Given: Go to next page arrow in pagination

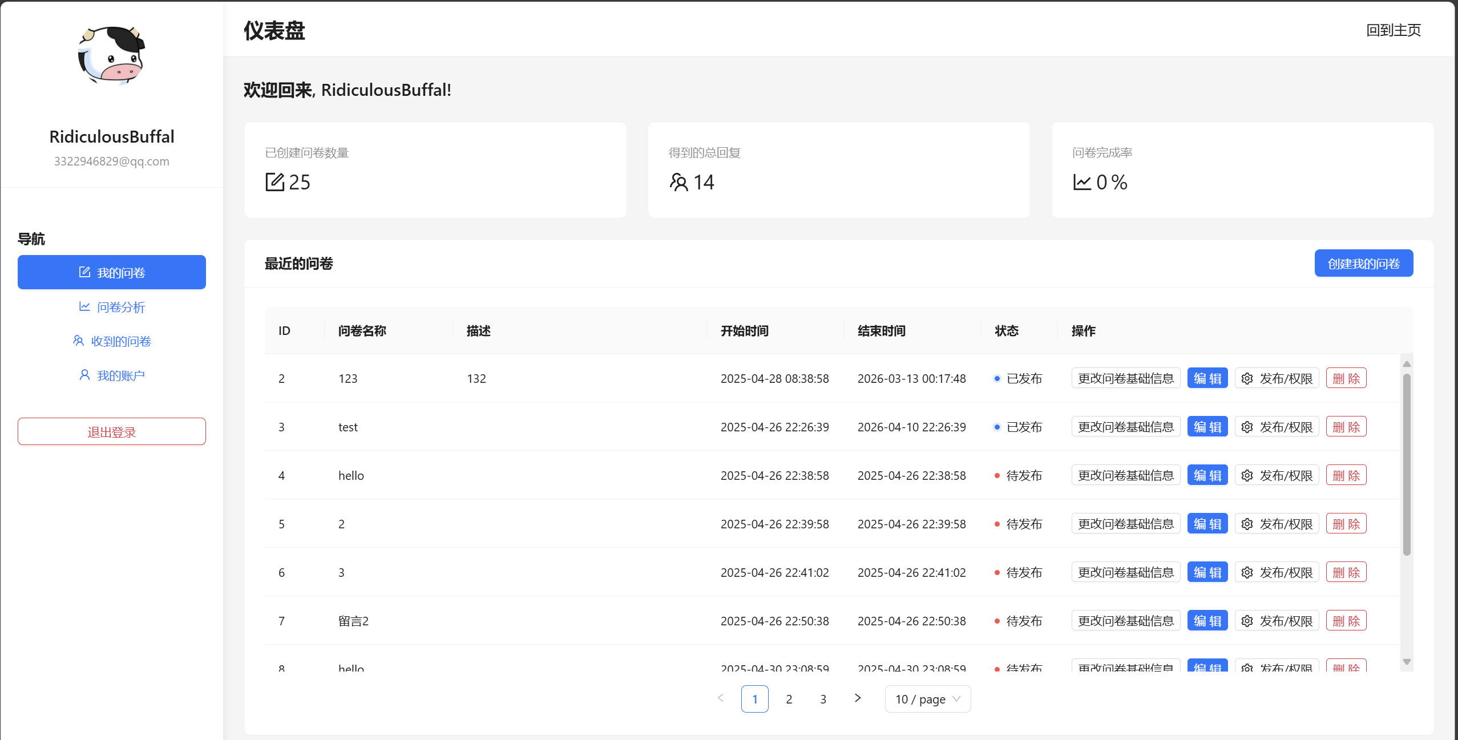Looking at the screenshot, I should 857,698.
